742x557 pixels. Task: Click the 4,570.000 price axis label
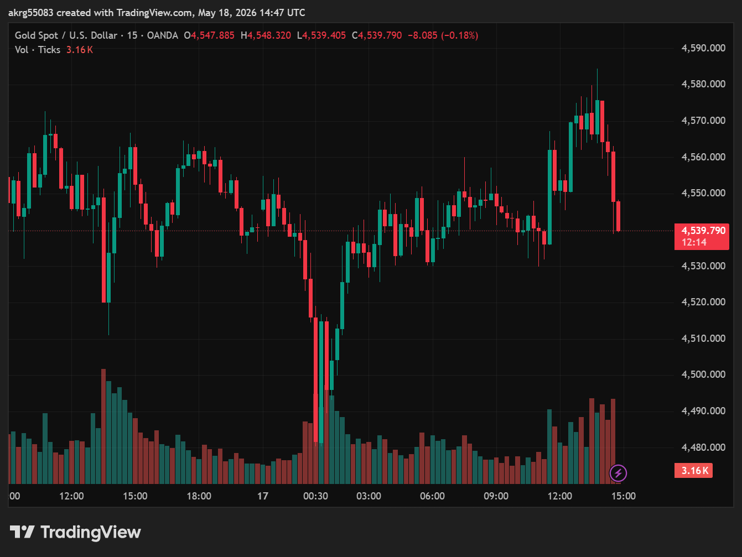point(703,121)
